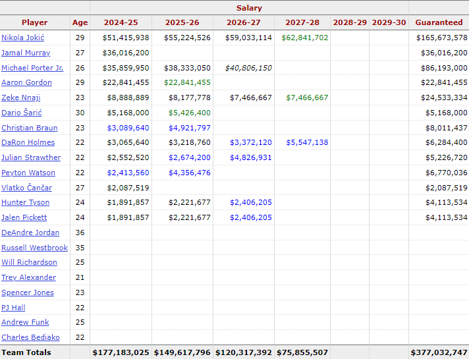
Task: Follow the Hunter Tyson link
Action: pyautogui.click(x=26, y=202)
